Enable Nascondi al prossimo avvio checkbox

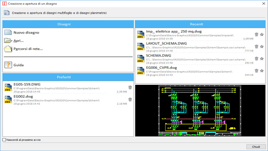tap(4, 140)
